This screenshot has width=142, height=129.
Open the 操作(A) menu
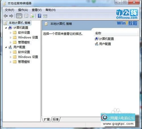click(23, 10)
